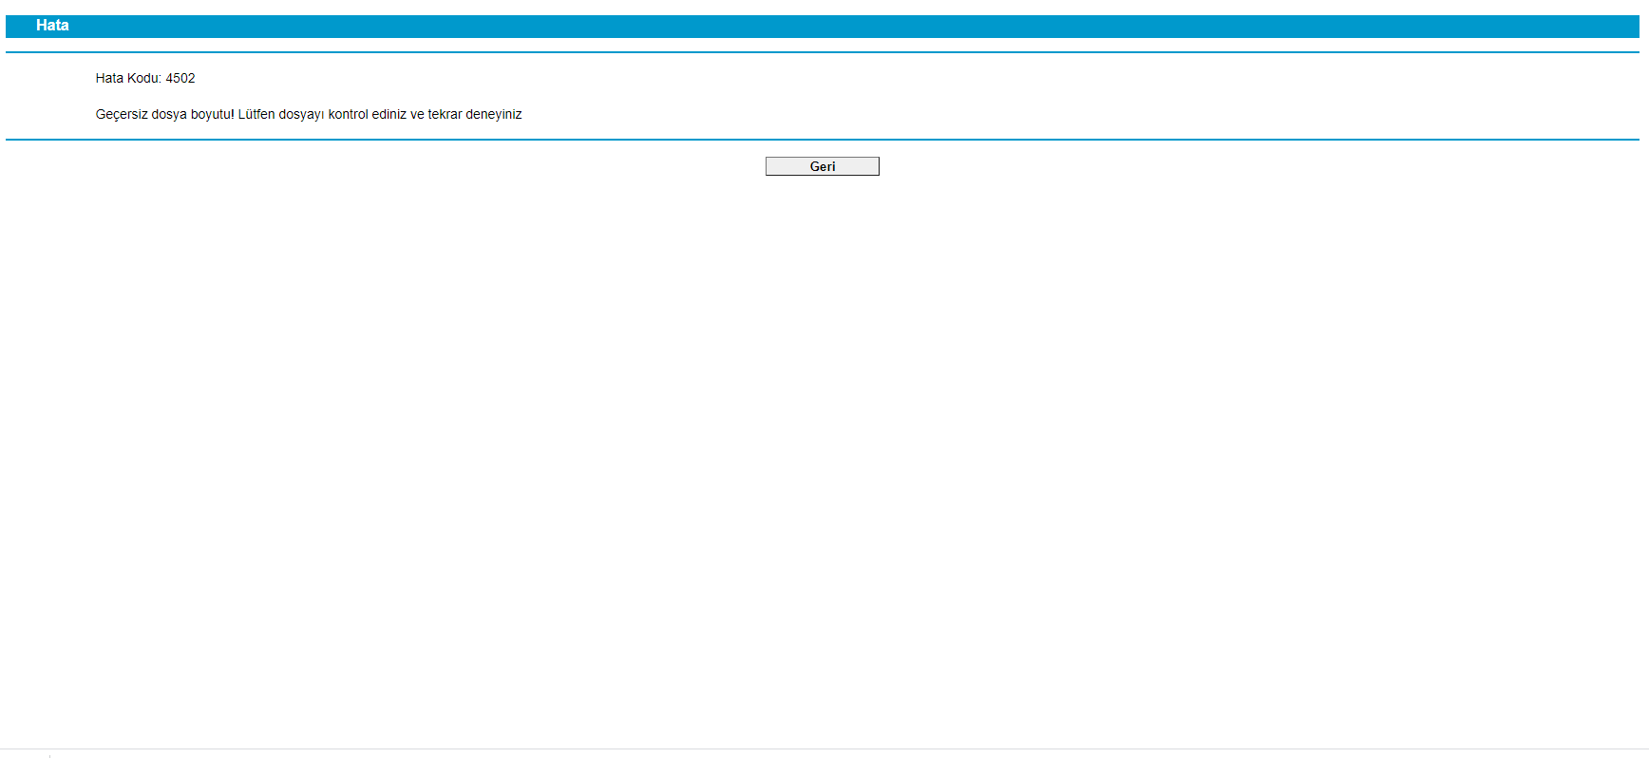Click empty white area below Geri button
The width and height of the screenshot is (1649, 758).
coord(823,427)
